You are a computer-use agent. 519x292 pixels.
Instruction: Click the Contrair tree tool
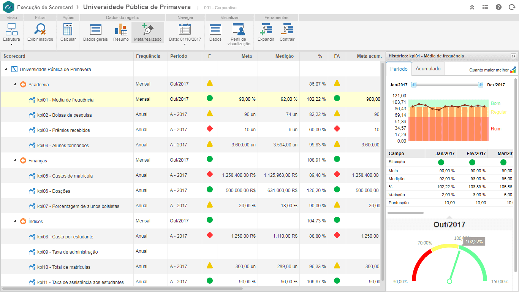click(287, 32)
